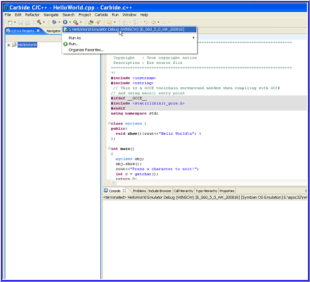Expand the HelloWorld project tree node
The height and width of the screenshot is (282, 310).
(x=9, y=45)
